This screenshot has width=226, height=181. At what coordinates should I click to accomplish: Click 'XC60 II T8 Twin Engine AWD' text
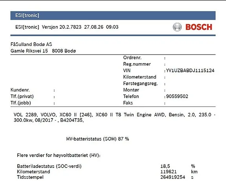coord(130,115)
